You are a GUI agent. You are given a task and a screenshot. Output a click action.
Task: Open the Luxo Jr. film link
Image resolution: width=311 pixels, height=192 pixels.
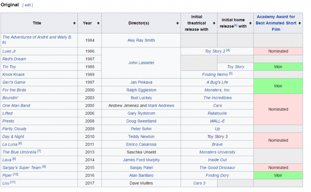(x=9, y=51)
